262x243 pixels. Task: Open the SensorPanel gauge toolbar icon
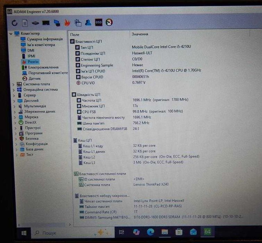coord(109,22)
